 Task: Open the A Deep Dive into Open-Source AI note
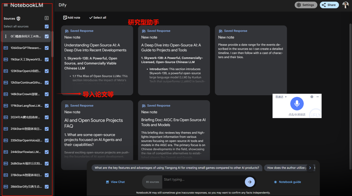(174, 60)
